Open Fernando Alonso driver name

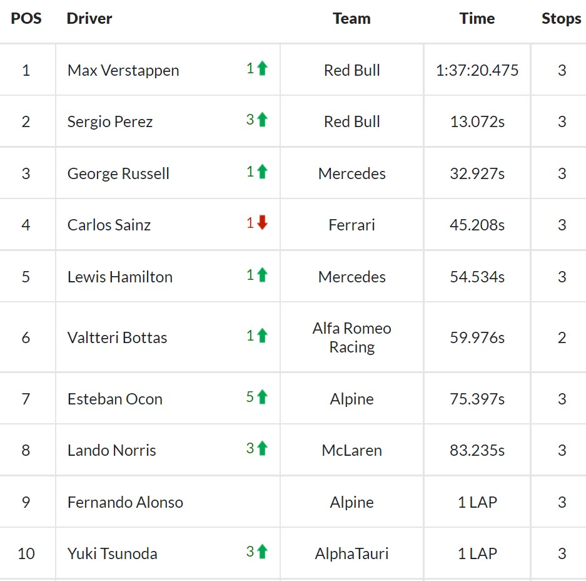coord(125,502)
